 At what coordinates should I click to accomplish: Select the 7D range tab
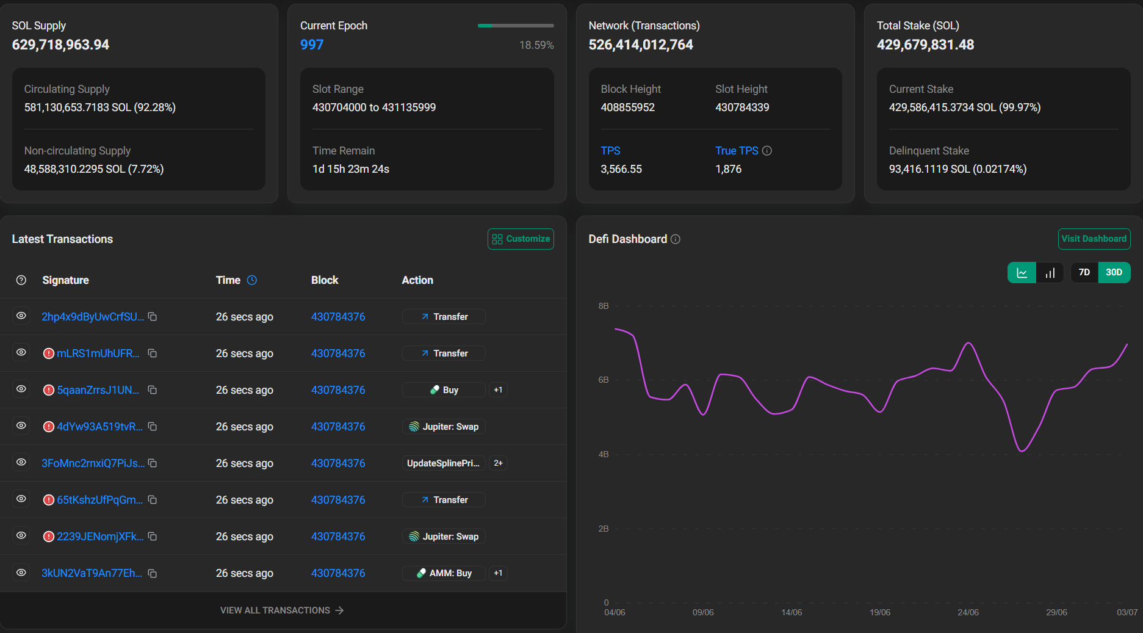point(1084,273)
